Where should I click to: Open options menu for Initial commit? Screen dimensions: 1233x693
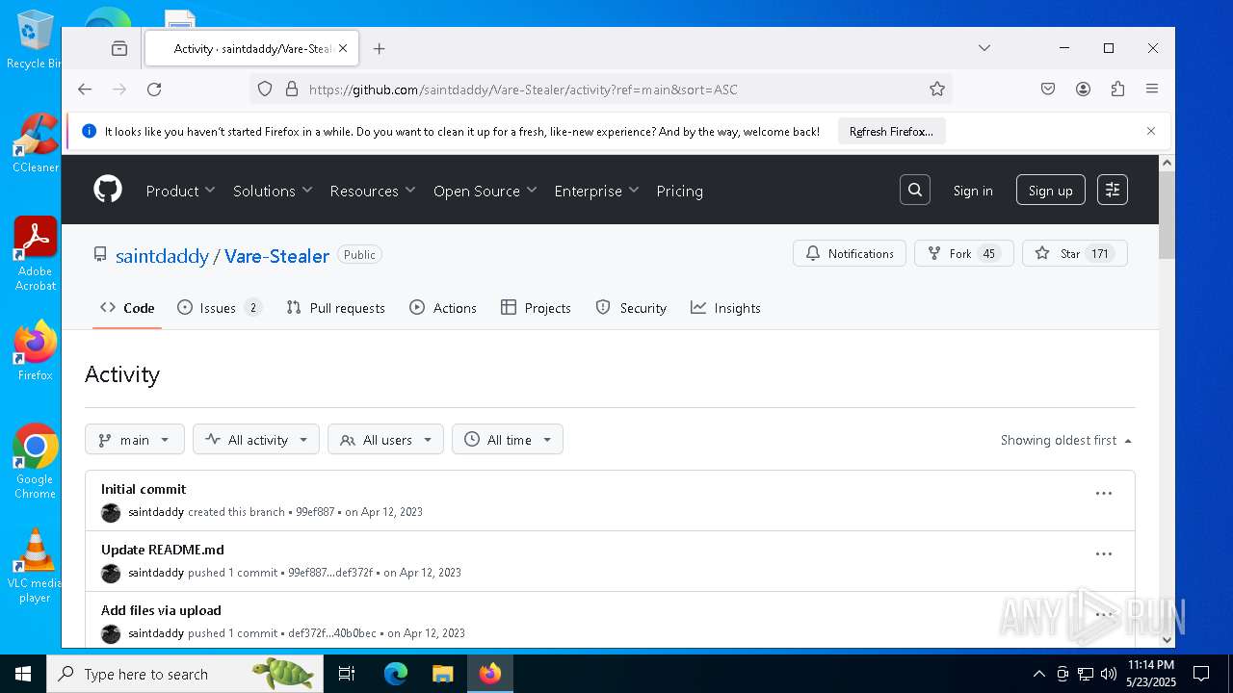(1104, 494)
